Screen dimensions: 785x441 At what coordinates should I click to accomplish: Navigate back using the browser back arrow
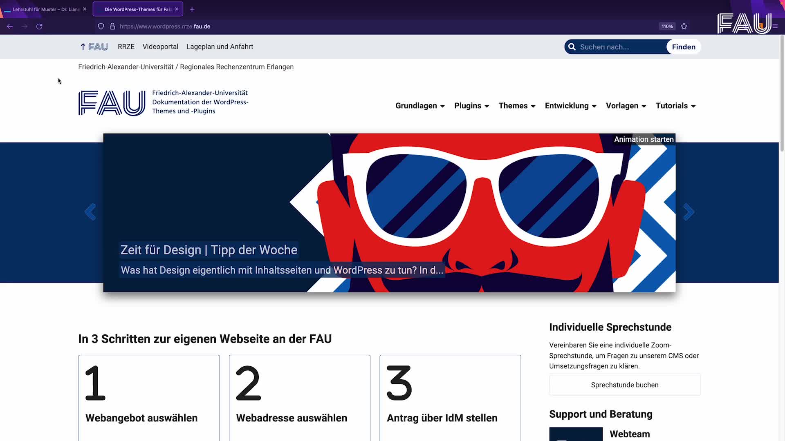point(10,26)
